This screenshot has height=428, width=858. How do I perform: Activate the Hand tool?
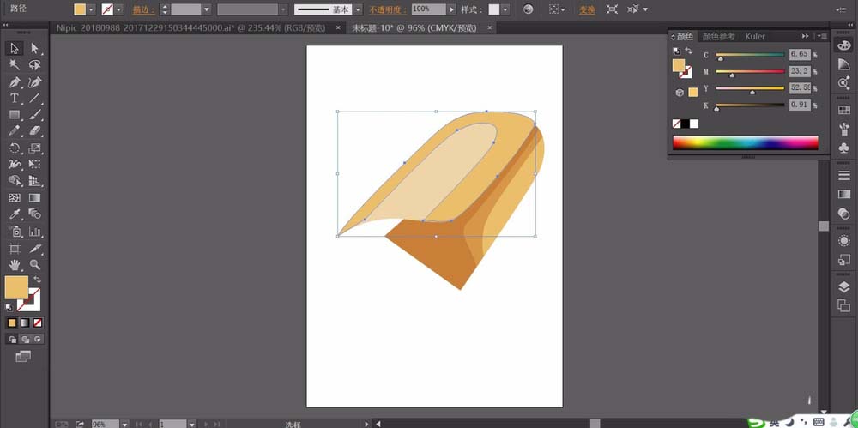(x=15, y=265)
